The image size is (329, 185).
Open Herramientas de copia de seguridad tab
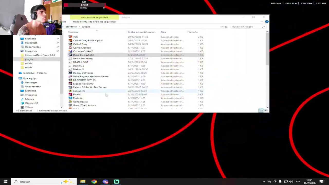94,22
